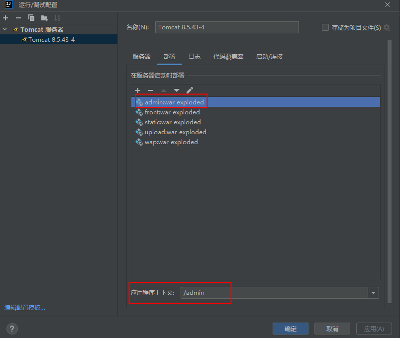Move the selected artifact up
Screen dimensions: 400x338
point(164,90)
